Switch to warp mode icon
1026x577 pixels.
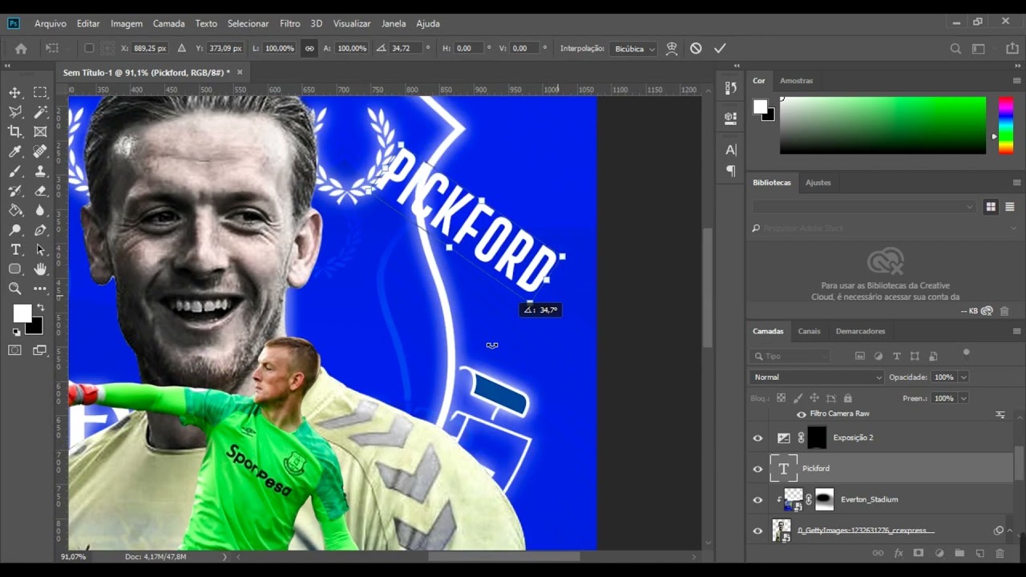[672, 48]
